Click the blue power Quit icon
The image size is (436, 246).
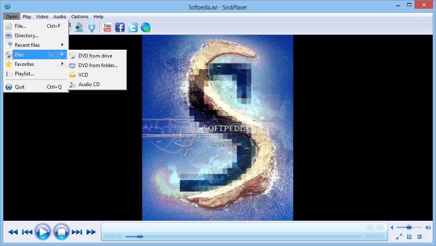[9, 87]
